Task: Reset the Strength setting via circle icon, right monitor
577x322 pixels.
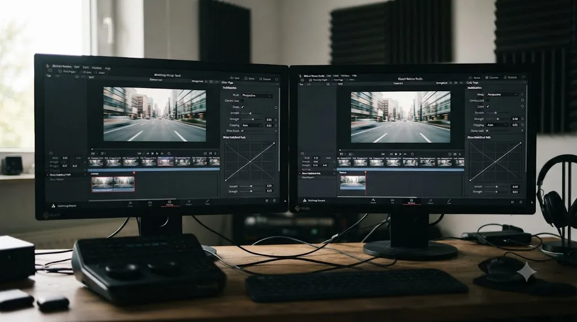Action: pos(522,119)
